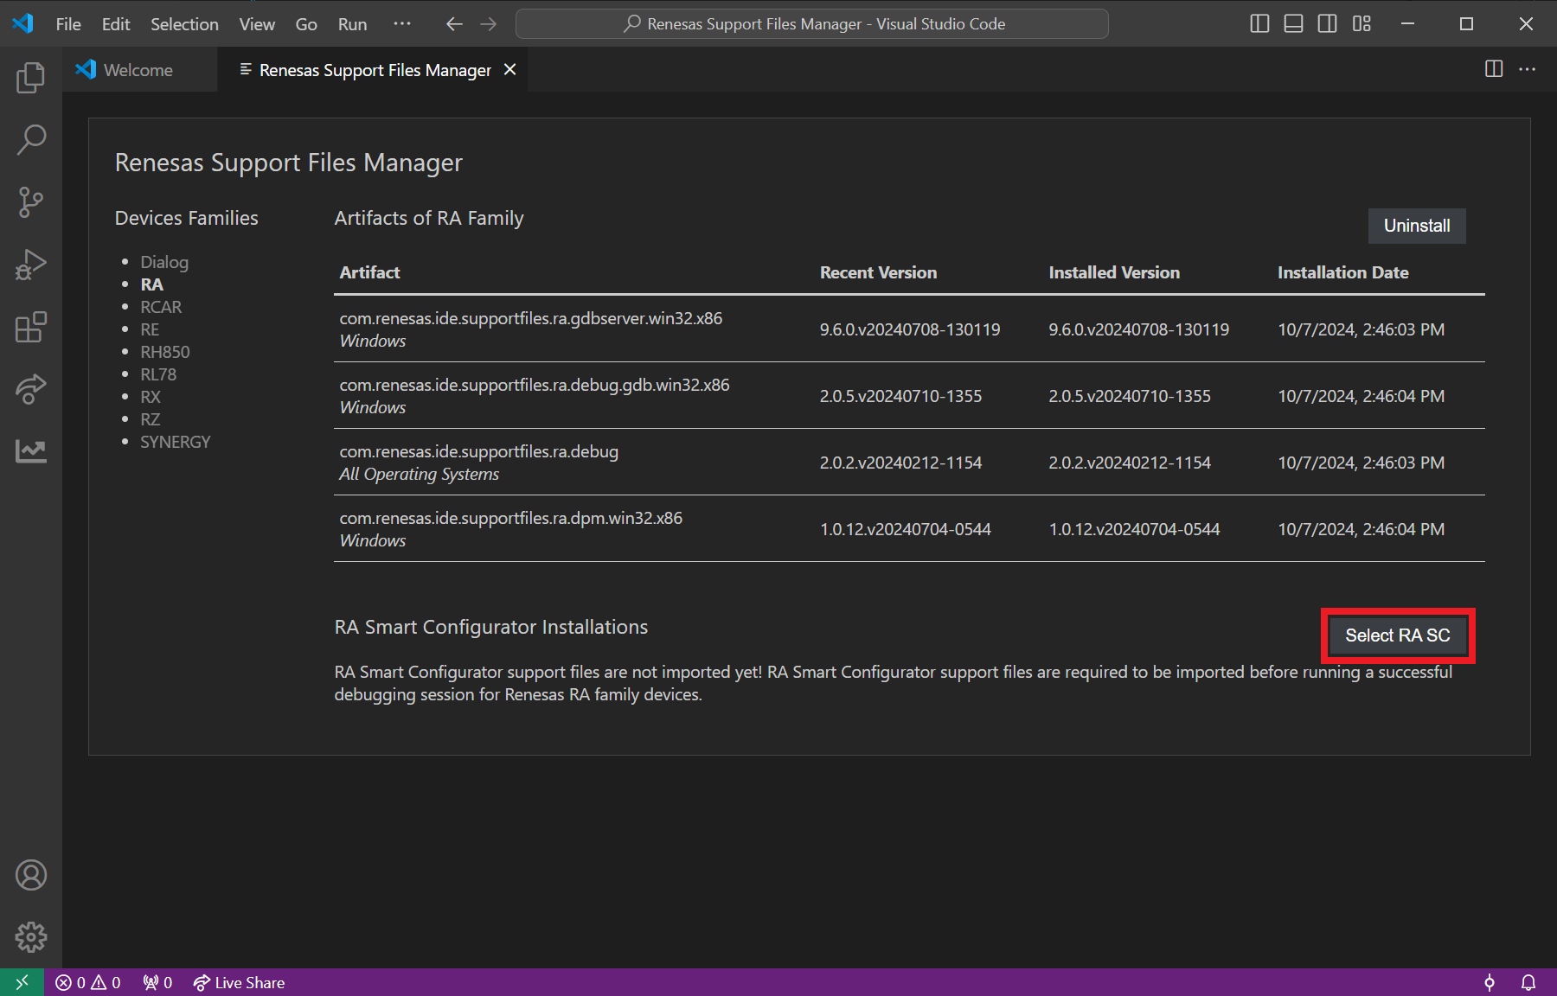Select the RH850 device family

point(165,352)
